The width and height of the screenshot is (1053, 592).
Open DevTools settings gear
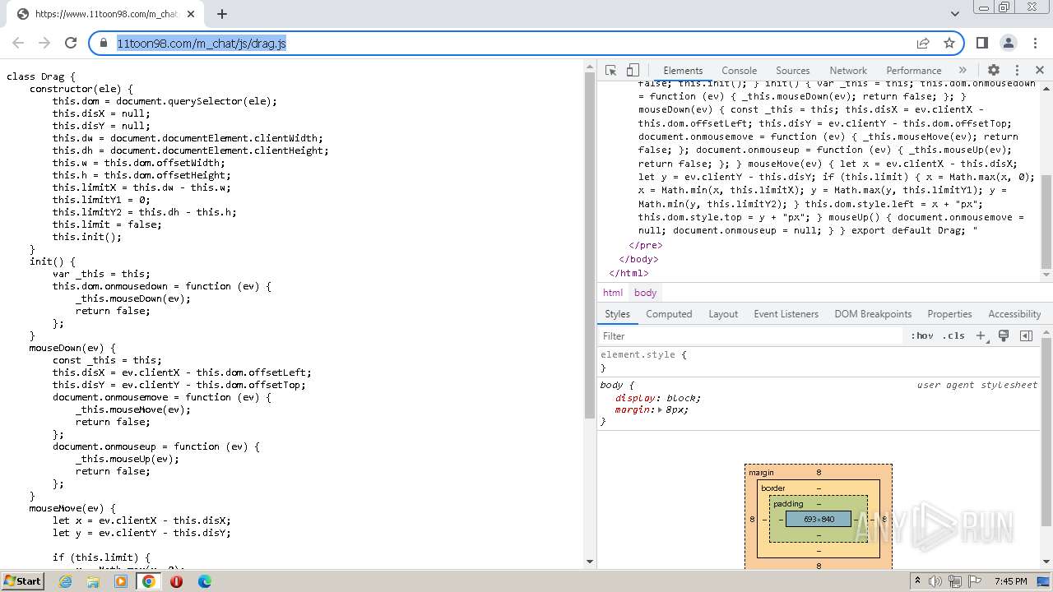click(994, 71)
